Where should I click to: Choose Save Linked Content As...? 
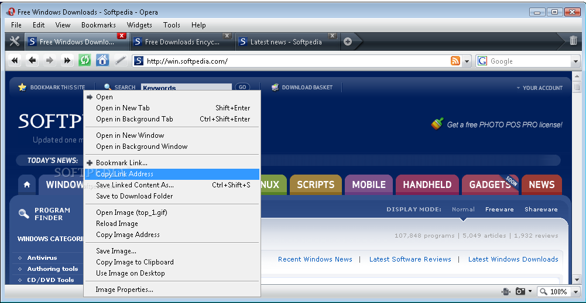[172, 185]
